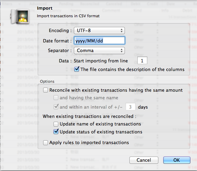Enable reconcile with existing transactions checkbox

(x=46, y=90)
